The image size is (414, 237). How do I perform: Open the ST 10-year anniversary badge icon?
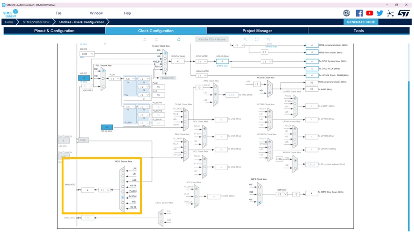[347, 13]
